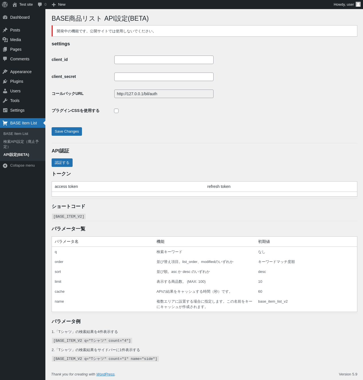Screen dimensions: 363x380
Task: Click the refresh token column header
Action: (x=219, y=186)
